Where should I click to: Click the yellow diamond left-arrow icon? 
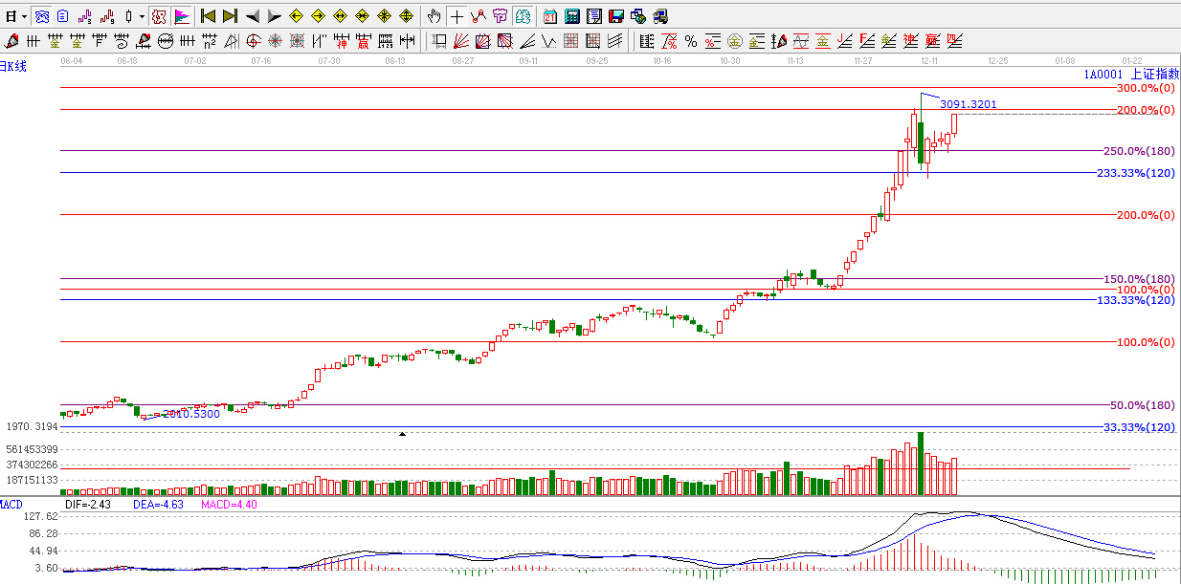coord(296,16)
